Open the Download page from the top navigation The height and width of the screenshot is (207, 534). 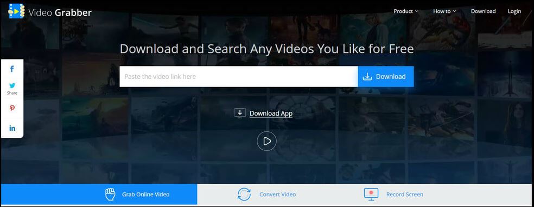(483, 11)
